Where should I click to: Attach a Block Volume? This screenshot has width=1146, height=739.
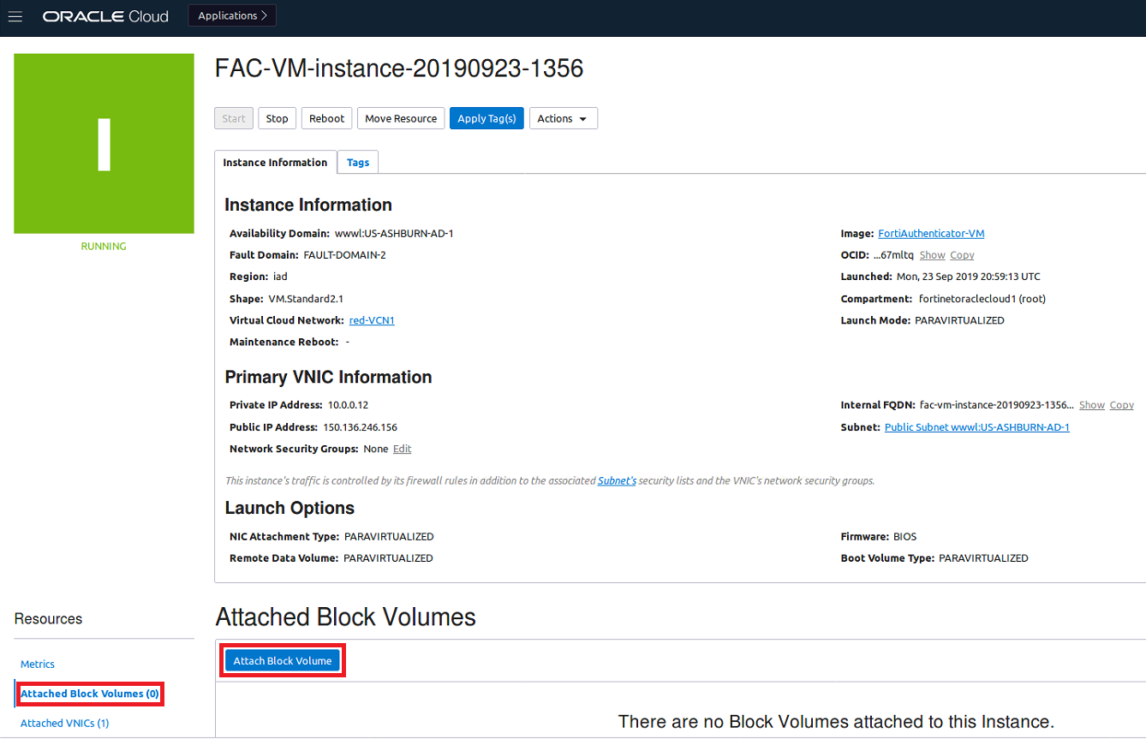[283, 659]
